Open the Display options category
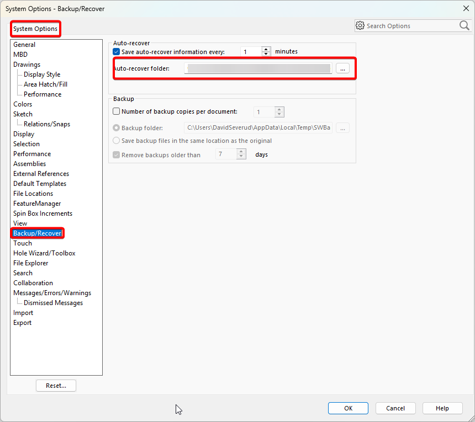The image size is (475, 422). (24, 134)
